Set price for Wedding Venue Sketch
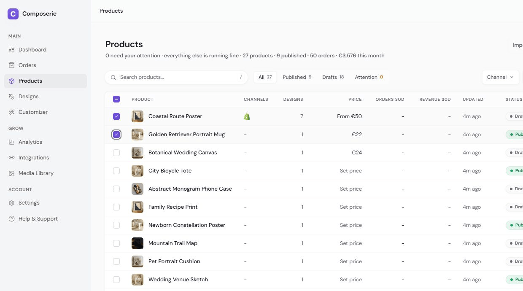523x291 pixels. point(351,280)
